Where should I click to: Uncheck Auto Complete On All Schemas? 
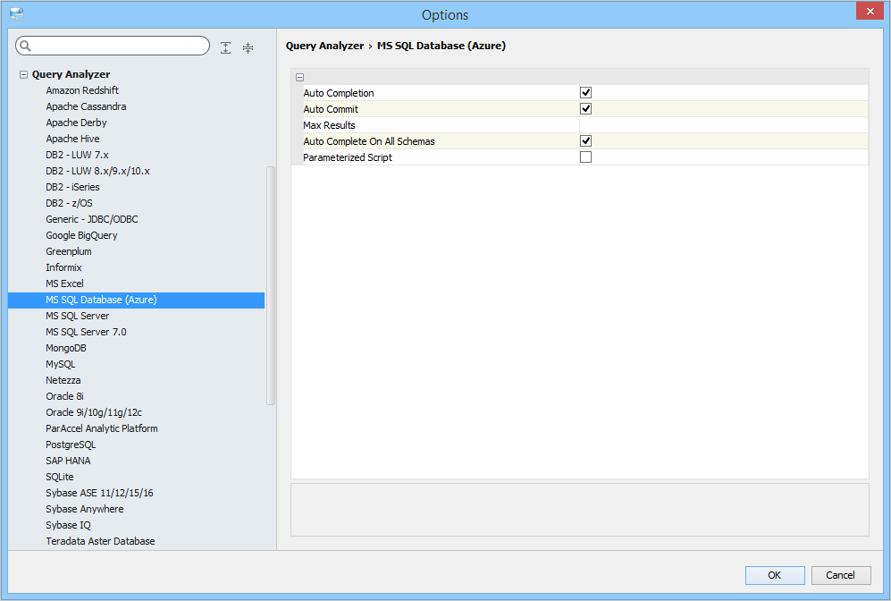tap(585, 141)
